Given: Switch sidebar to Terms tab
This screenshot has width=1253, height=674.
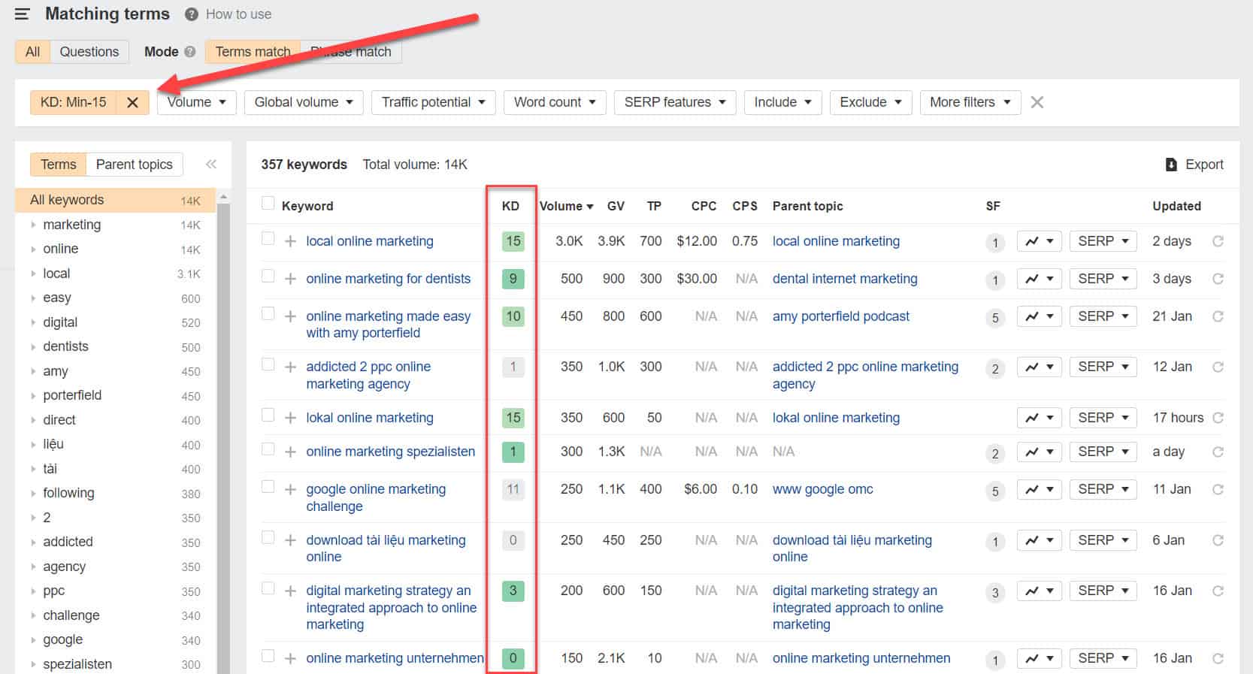Looking at the screenshot, I should point(59,165).
